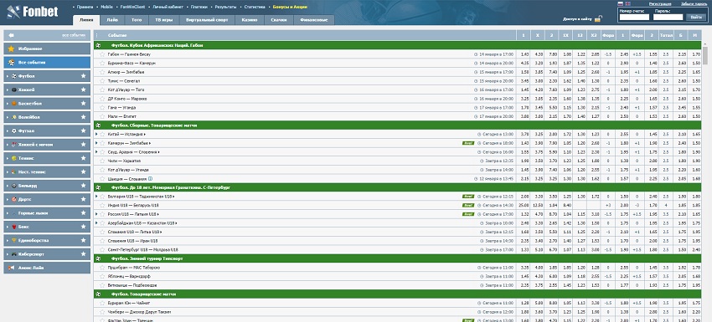Click the boxing glove icon beside Бокс

[14, 227]
